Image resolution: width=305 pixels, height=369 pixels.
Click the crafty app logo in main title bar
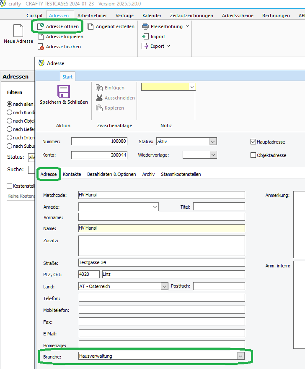3,3
